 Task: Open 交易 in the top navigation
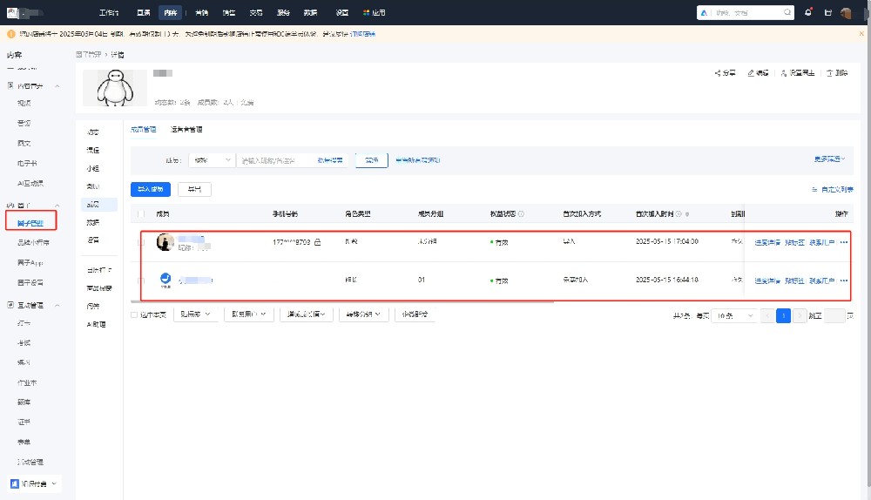pyautogui.click(x=255, y=12)
